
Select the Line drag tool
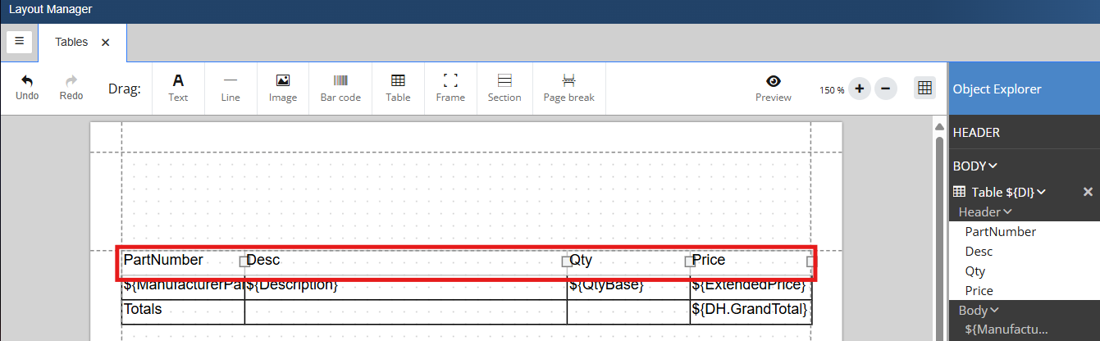[230, 81]
